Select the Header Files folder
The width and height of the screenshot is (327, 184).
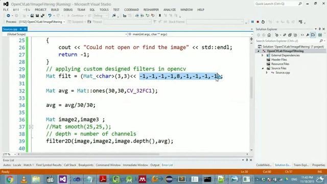tap(279, 60)
